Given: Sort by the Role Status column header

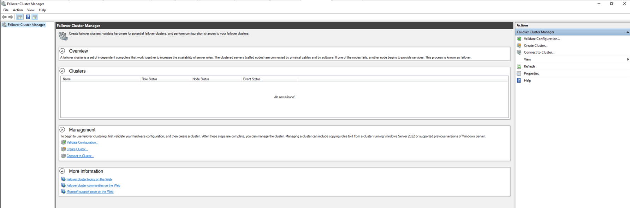Looking at the screenshot, I should click(x=166, y=79).
